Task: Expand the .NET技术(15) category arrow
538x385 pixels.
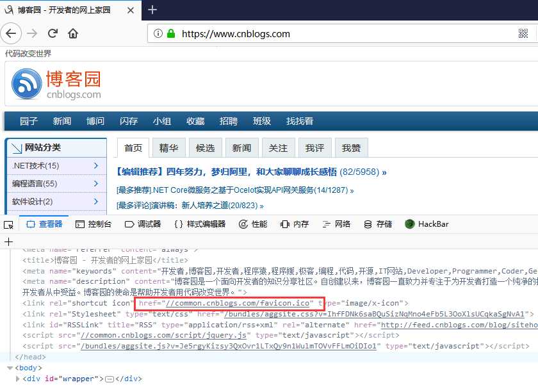Action: (x=96, y=166)
